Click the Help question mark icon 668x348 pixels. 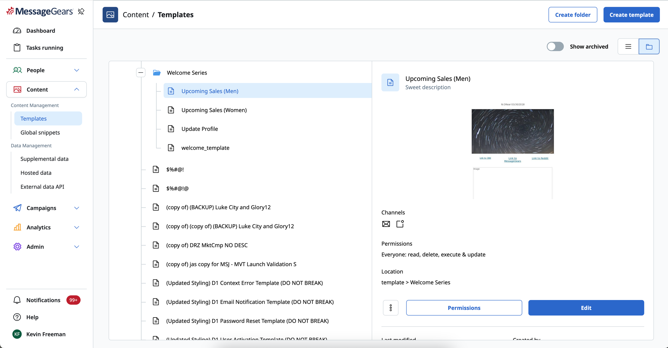(x=17, y=317)
